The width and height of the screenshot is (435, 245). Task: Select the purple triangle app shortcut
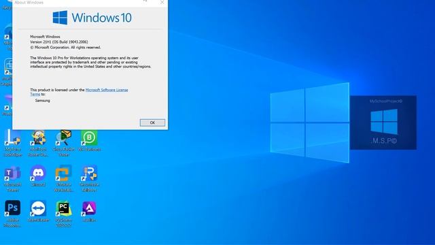pyautogui.click(x=89, y=212)
